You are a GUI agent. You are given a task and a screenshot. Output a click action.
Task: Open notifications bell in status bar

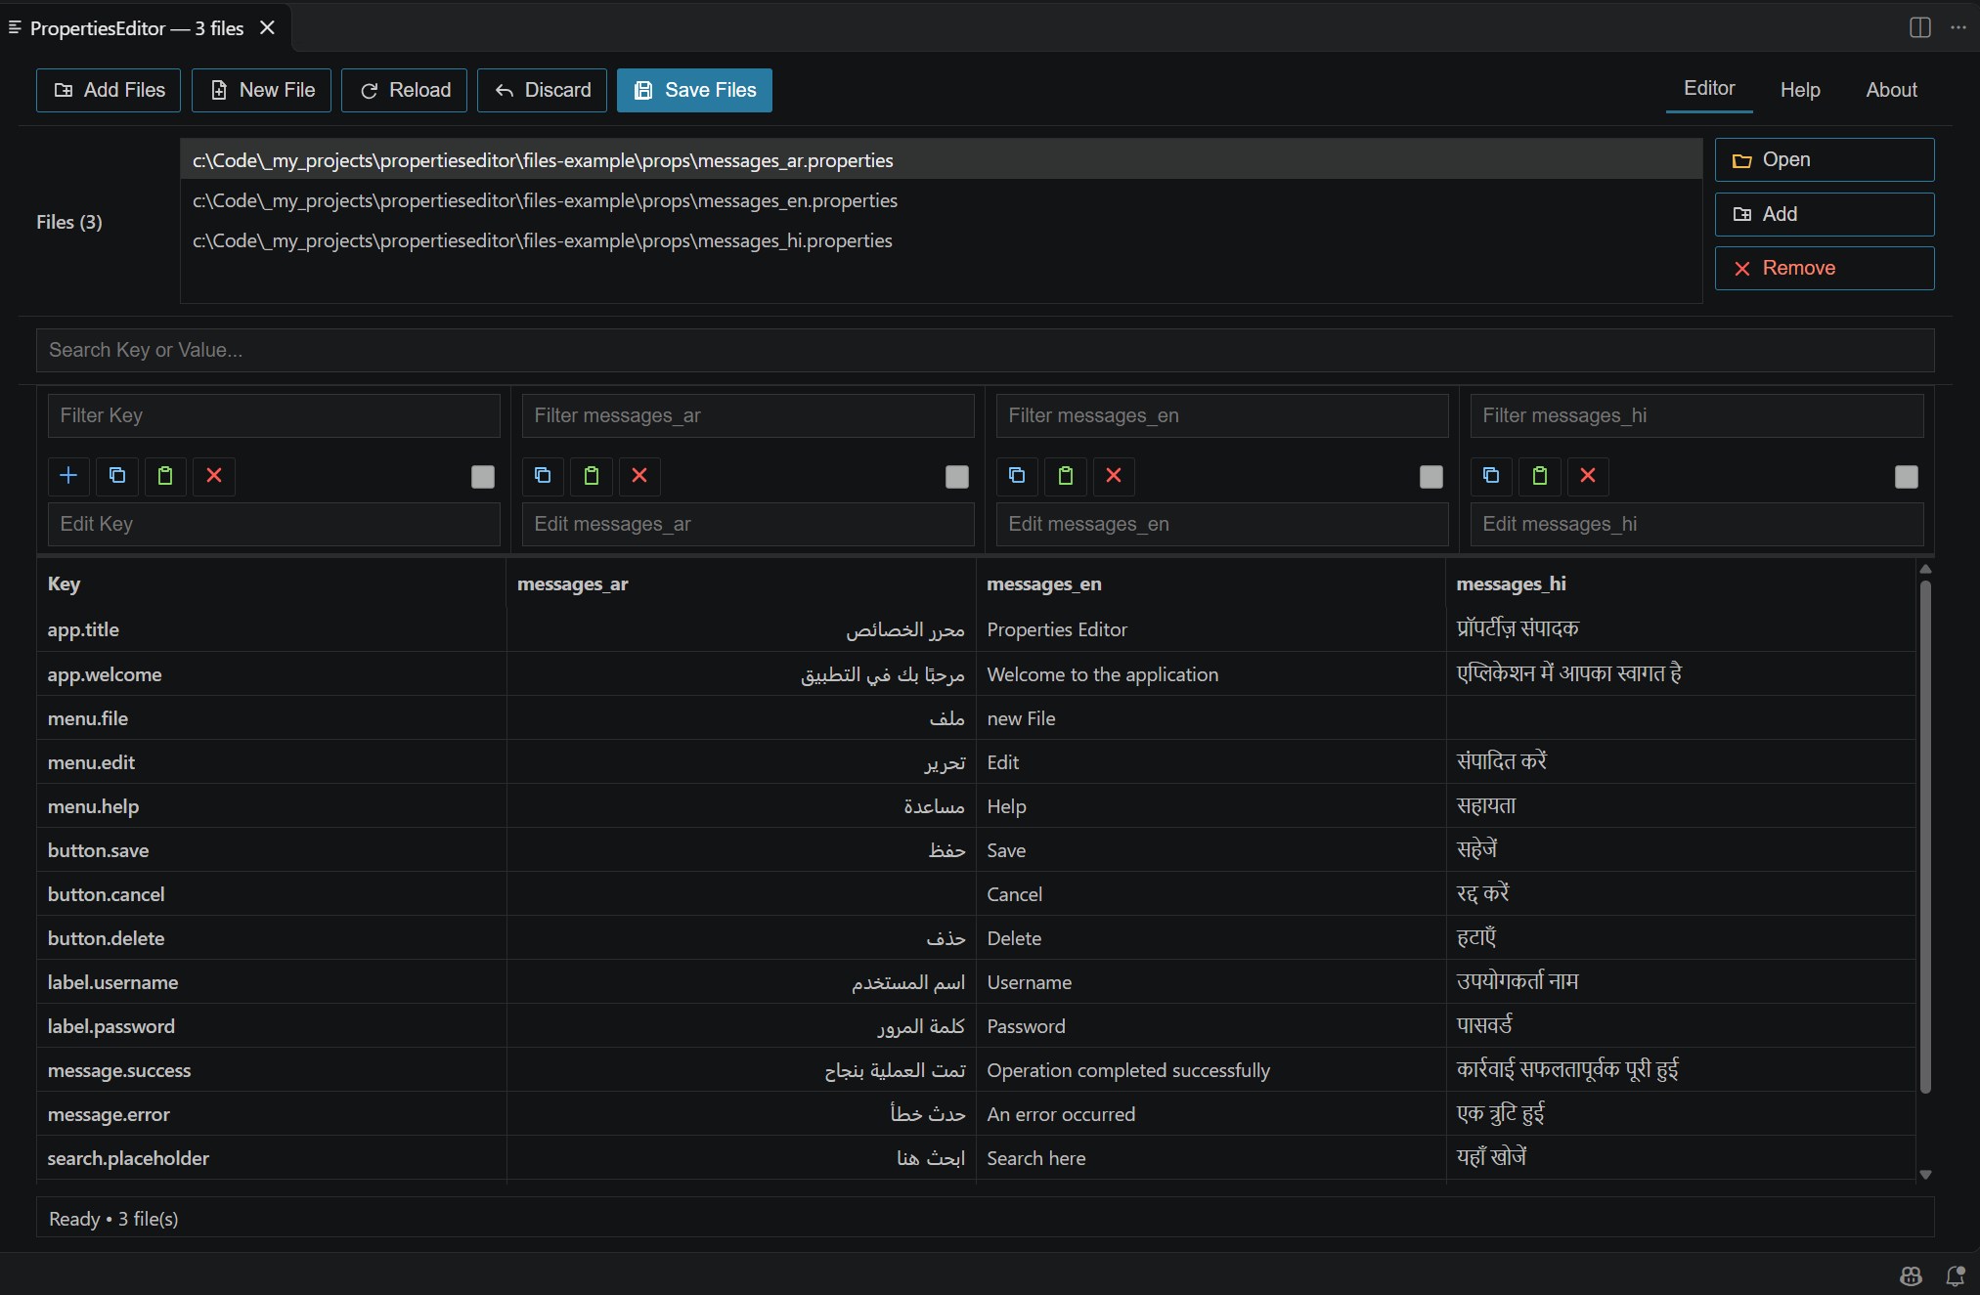point(1956,1275)
